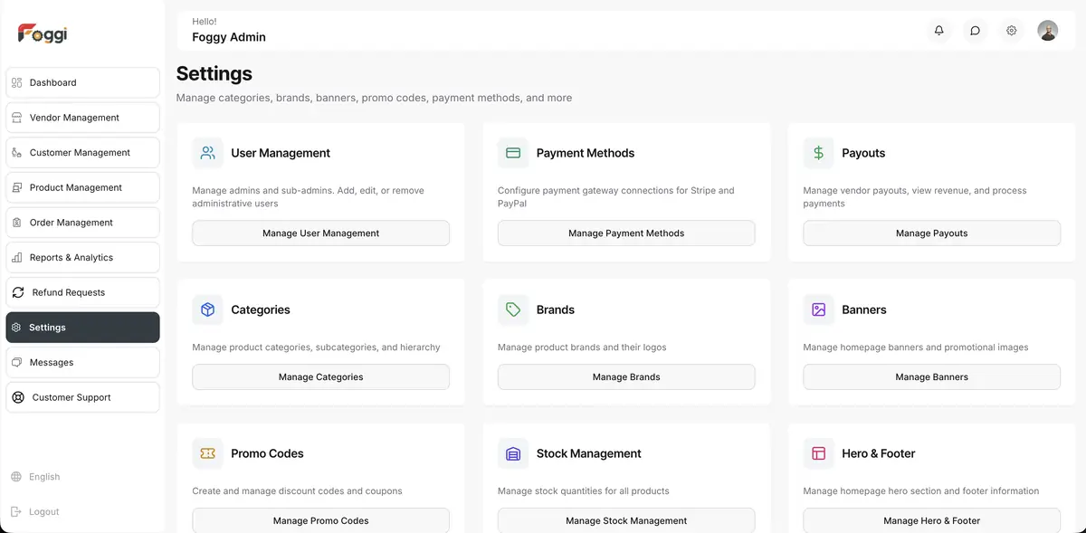The width and height of the screenshot is (1086, 533).
Task: Click the User Management people icon
Action: (207, 153)
